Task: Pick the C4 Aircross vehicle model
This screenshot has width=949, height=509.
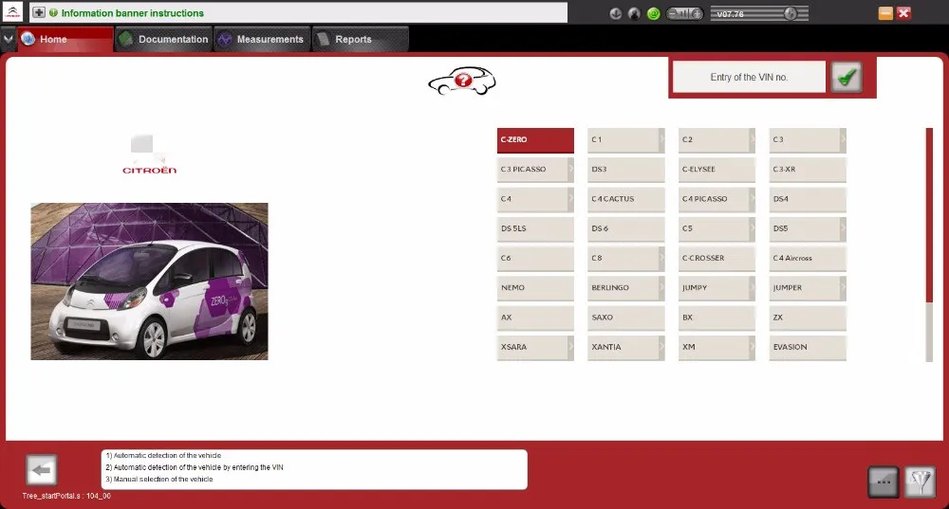Action: 808,258
